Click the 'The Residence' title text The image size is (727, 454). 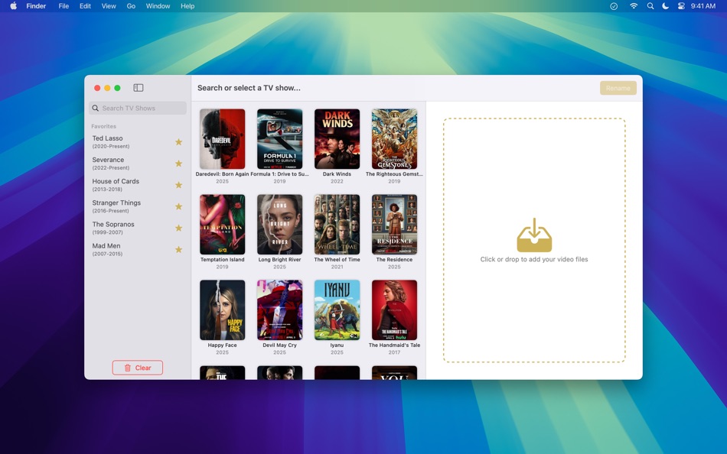pyautogui.click(x=394, y=260)
